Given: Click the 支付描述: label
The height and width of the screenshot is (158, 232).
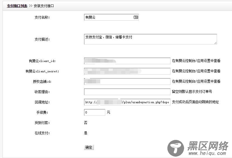Looking at the screenshot, I should (x=42, y=39).
